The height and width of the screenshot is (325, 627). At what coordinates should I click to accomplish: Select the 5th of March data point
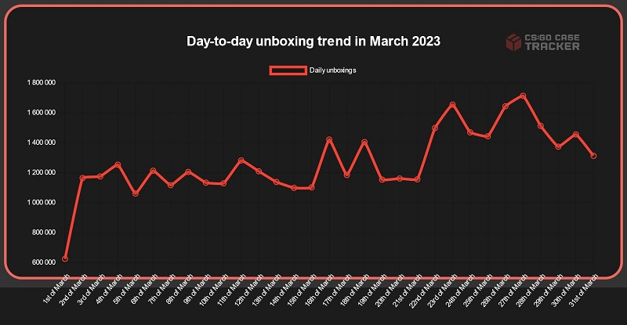tap(136, 193)
